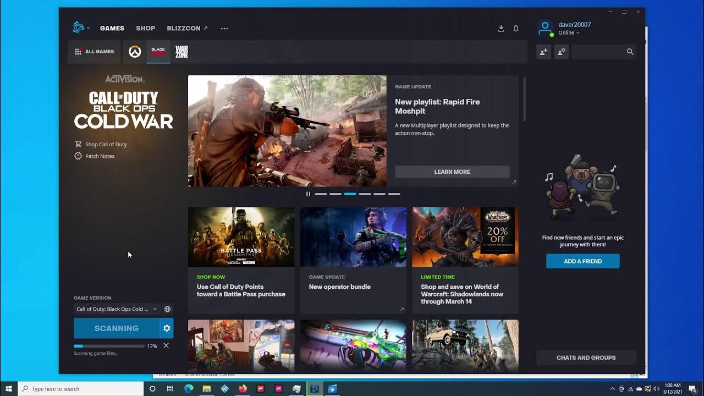The height and width of the screenshot is (396, 704).
Task: Click Learn More about Rapid Fire Moshpit
Action: [x=452, y=172]
